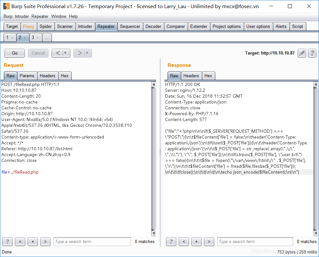Click the plus options button under response
This screenshot has width=319, height=257.
[x=196, y=241]
